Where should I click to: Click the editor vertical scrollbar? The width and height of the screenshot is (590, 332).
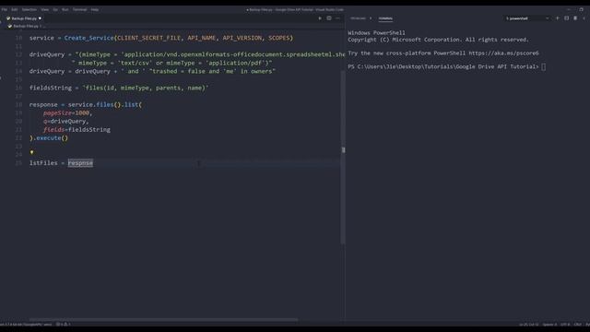click(343, 158)
